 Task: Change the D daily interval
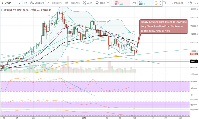[x=19, y=3]
